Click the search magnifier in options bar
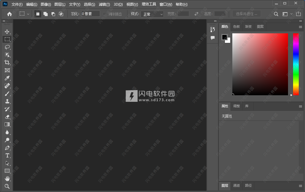 click(x=276, y=14)
